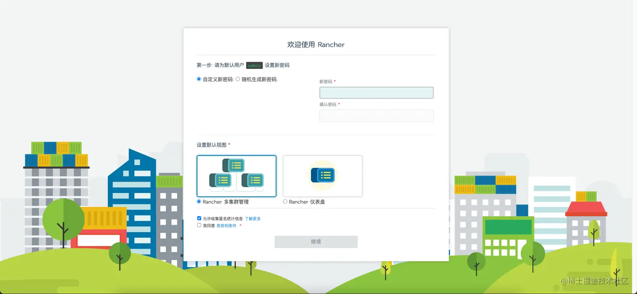This screenshot has height=294, width=637.
Task: Click the admin user badge
Action: pos(254,66)
